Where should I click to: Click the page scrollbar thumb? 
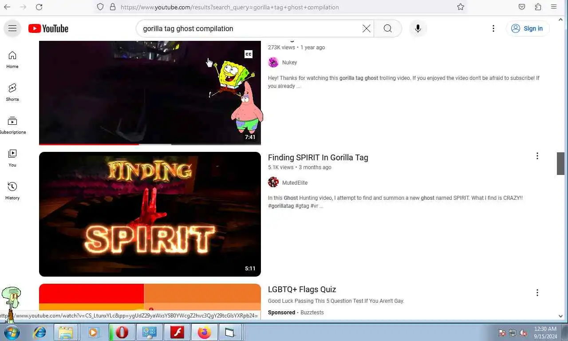click(x=561, y=163)
